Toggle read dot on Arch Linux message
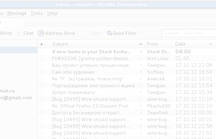Image resolution: width=216 pixels, height=139 pixels. (141, 58)
